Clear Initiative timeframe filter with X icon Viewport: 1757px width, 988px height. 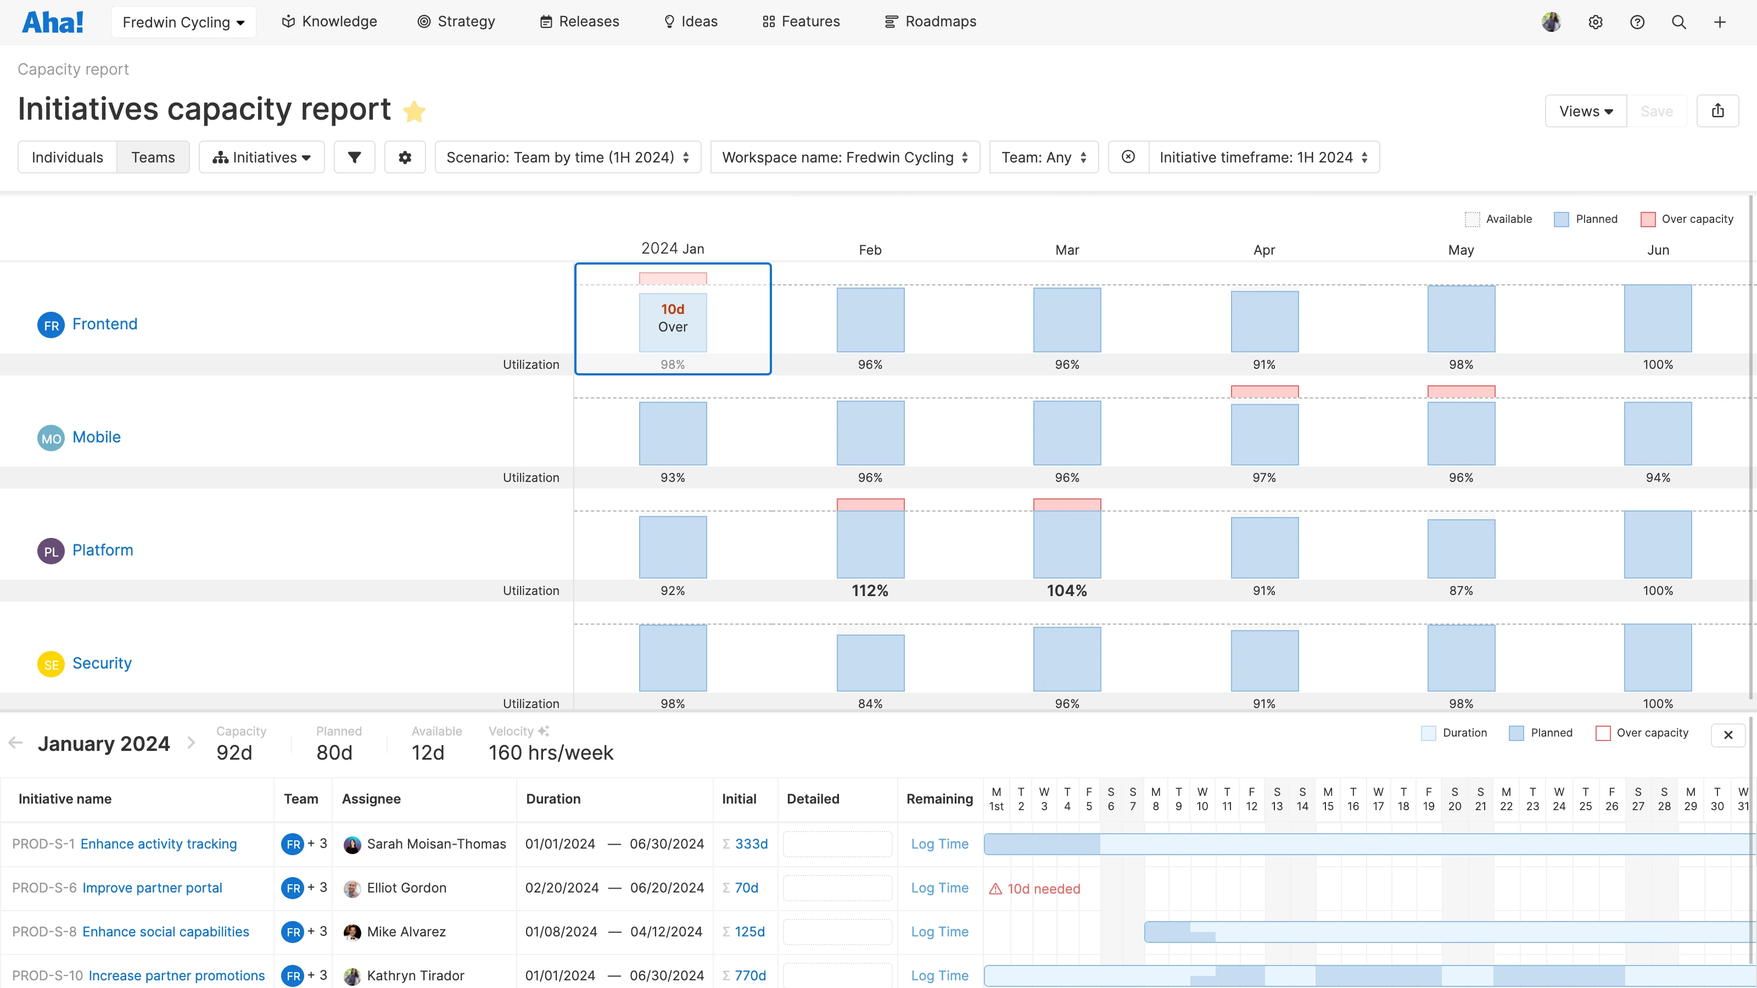(x=1128, y=157)
